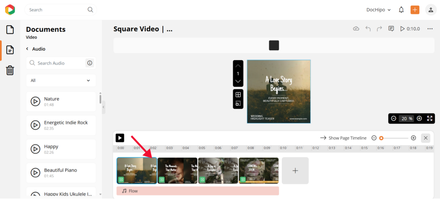440x199 pixels.
Task: Go to next page with down chevron
Action: tap(238, 81)
